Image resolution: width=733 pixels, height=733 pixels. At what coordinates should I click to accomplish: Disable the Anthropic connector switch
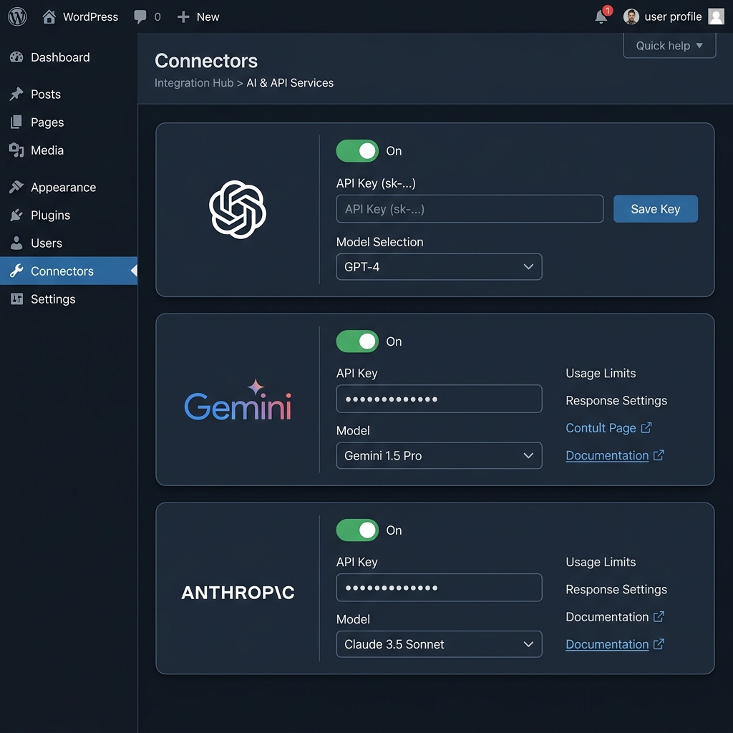(x=357, y=530)
